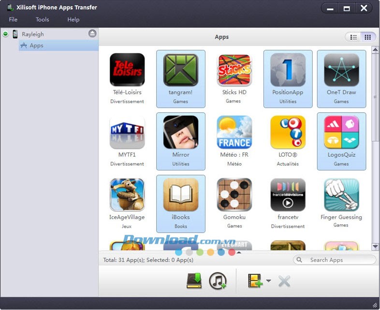Select the IceAgeVillage app icon
Viewport: 380px width, 310px height.
tap(127, 194)
